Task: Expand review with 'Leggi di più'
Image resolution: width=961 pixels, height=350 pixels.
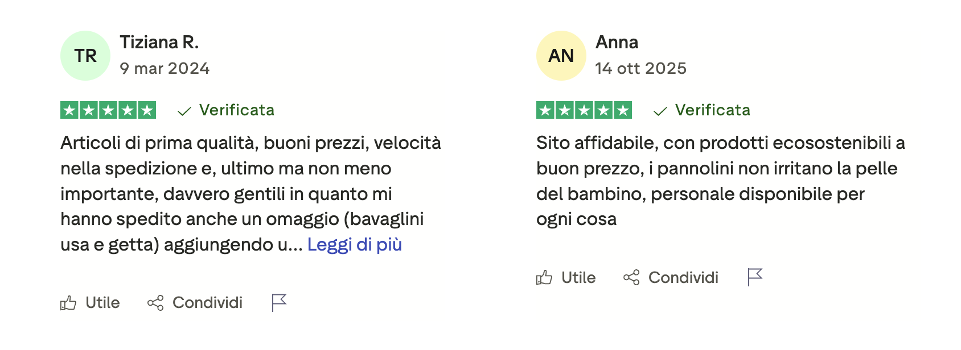Action: [354, 244]
